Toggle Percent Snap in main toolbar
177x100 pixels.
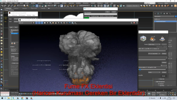tap(71, 6)
